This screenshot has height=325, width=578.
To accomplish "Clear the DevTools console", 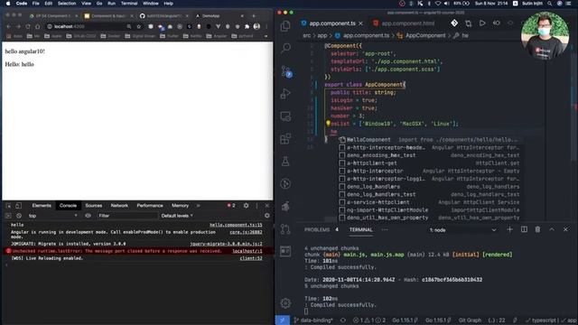I will 19,216.
